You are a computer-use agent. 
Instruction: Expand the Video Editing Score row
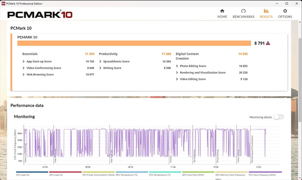coord(177,79)
